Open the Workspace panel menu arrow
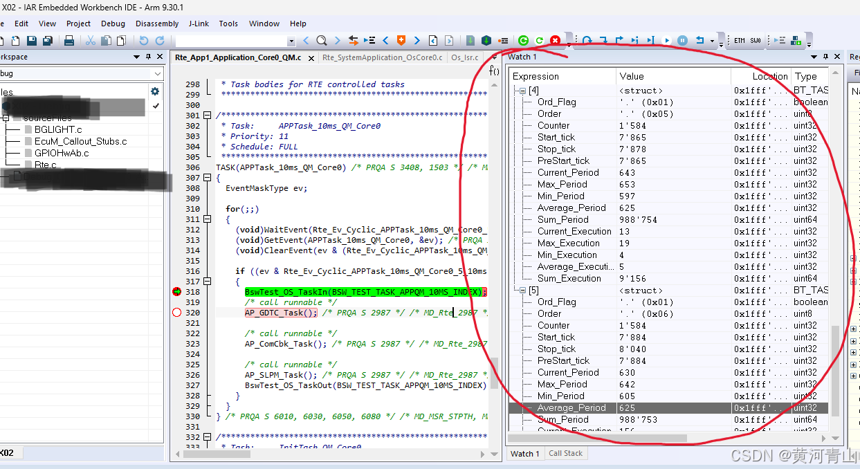This screenshot has width=860, height=469. click(136, 57)
